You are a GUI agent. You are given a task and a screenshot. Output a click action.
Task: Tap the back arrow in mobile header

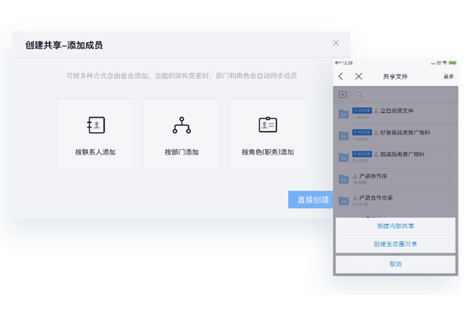[x=341, y=77]
